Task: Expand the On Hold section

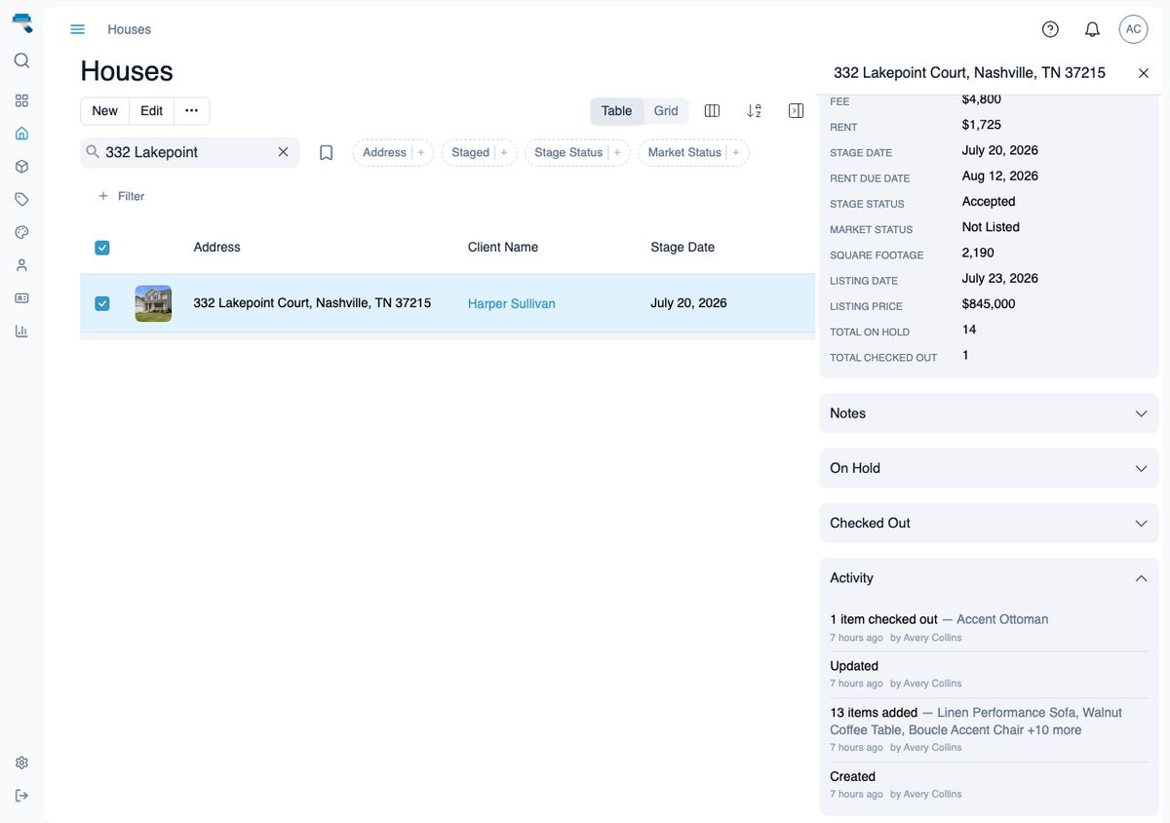Action: (x=989, y=468)
